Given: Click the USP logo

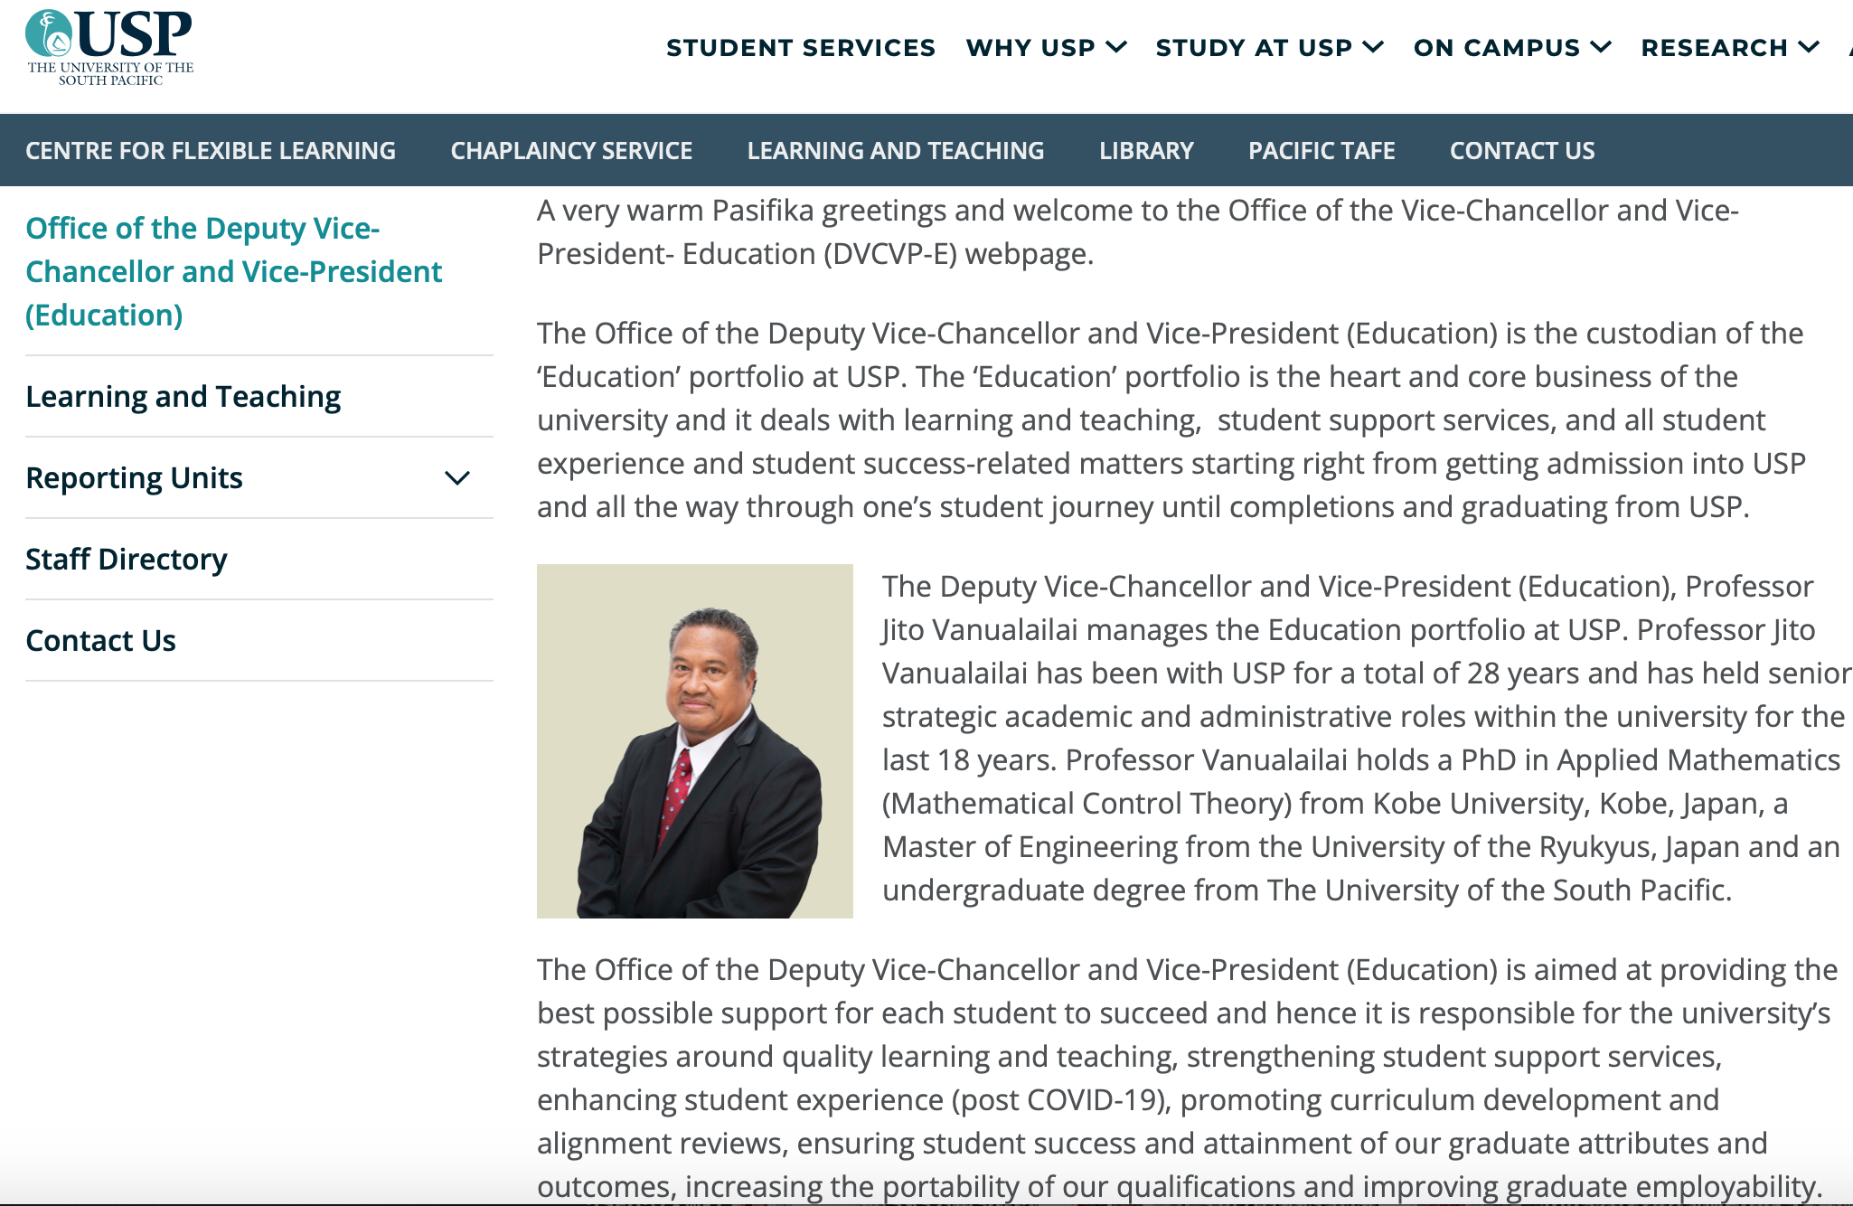Looking at the screenshot, I should tap(109, 47).
